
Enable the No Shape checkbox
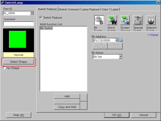4,68
